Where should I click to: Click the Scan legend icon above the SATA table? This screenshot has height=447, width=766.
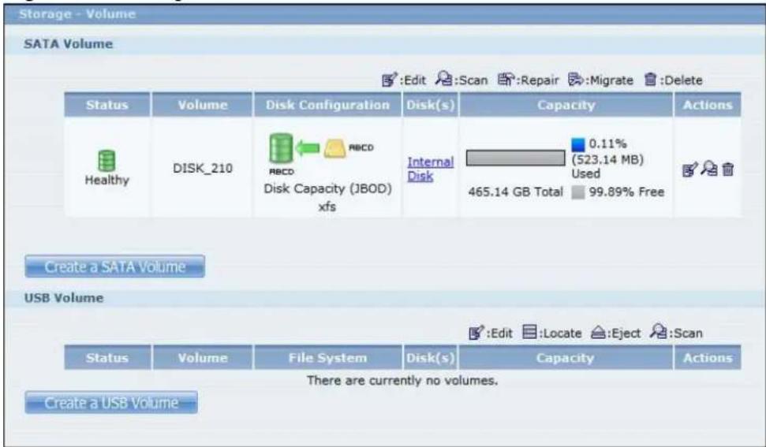click(443, 79)
